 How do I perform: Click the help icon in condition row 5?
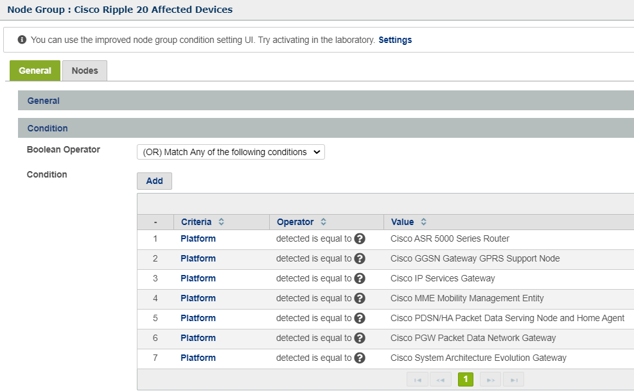(x=360, y=319)
